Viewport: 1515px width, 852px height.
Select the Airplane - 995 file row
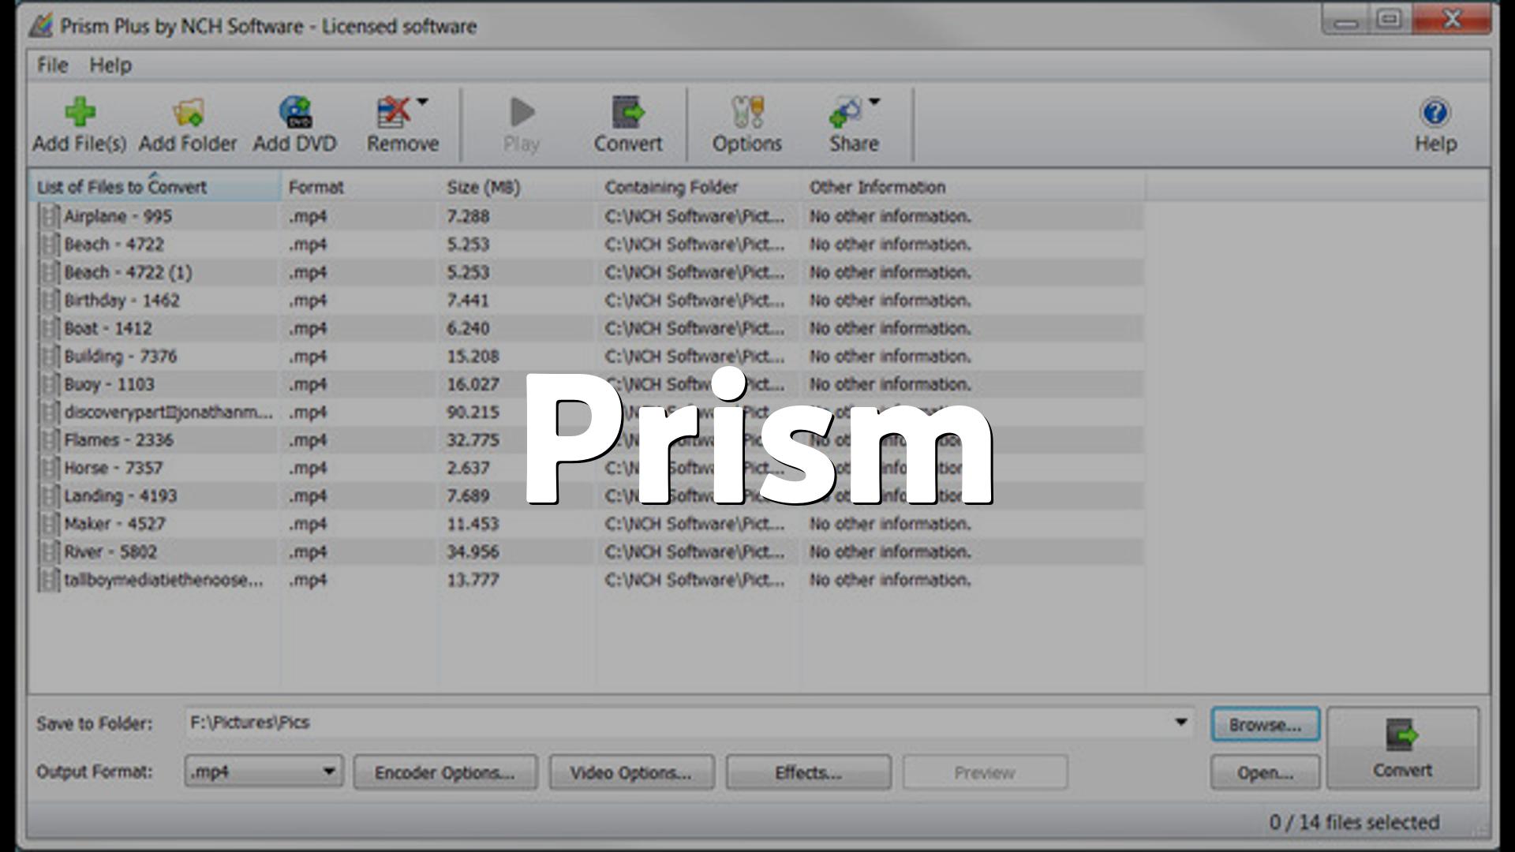(587, 216)
